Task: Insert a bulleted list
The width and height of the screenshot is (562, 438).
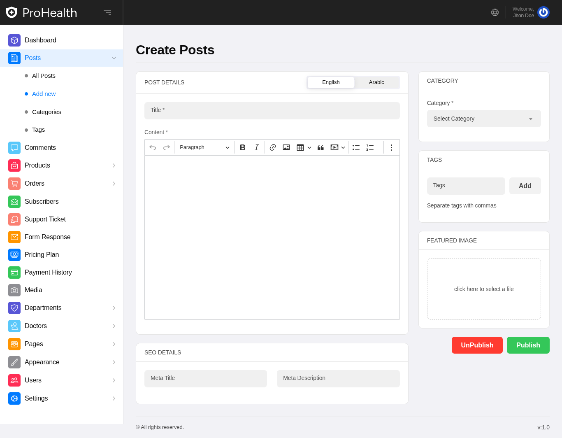Action: 356,147
